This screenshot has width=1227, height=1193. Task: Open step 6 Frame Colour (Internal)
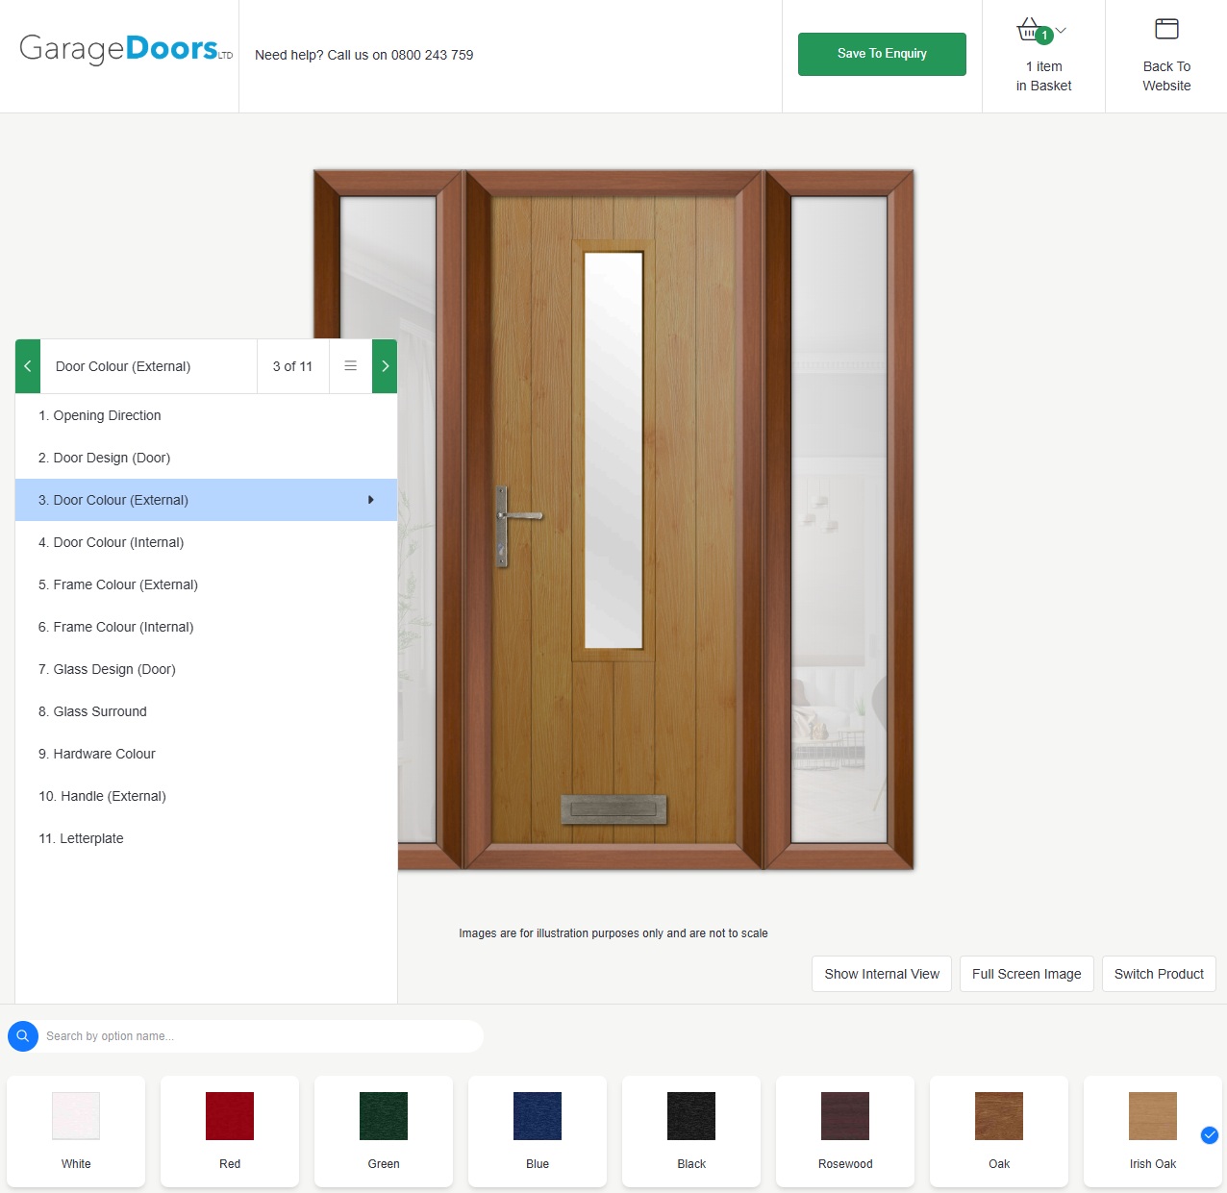click(206, 627)
